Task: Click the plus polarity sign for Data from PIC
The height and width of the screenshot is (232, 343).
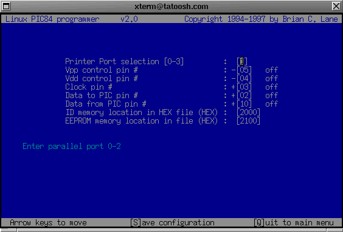Action: 234,104
